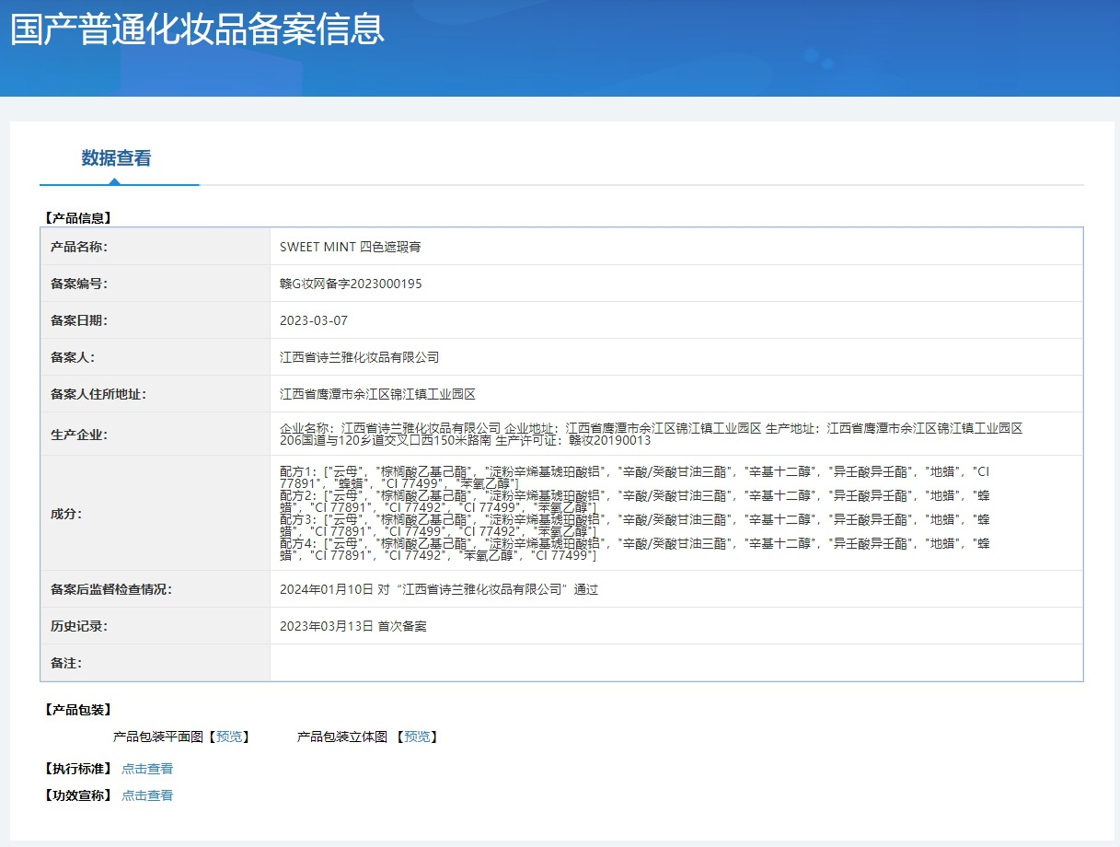Click 【产品包装】 section heading
The width and height of the screenshot is (1120, 847).
tap(77, 710)
